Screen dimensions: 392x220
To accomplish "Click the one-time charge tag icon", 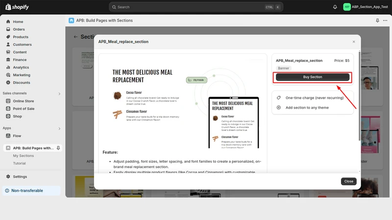I will (x=279, y=98).
